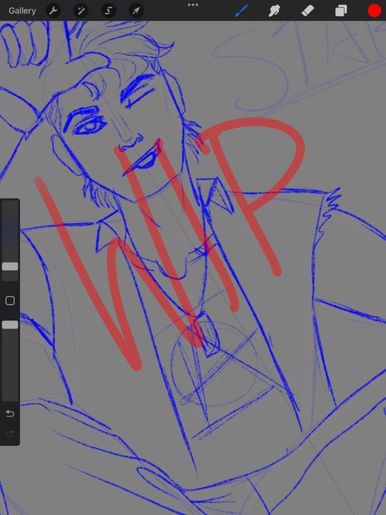Open the Actions wrench menu
The width and height of the screenshot is (386, 515).
tap(53, 11)
